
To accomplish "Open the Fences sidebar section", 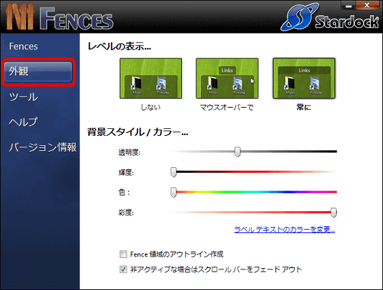I will pos(23,47).
